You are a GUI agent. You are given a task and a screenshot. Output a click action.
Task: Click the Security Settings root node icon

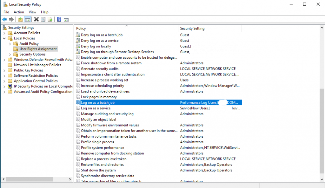(x=5, y=28)
